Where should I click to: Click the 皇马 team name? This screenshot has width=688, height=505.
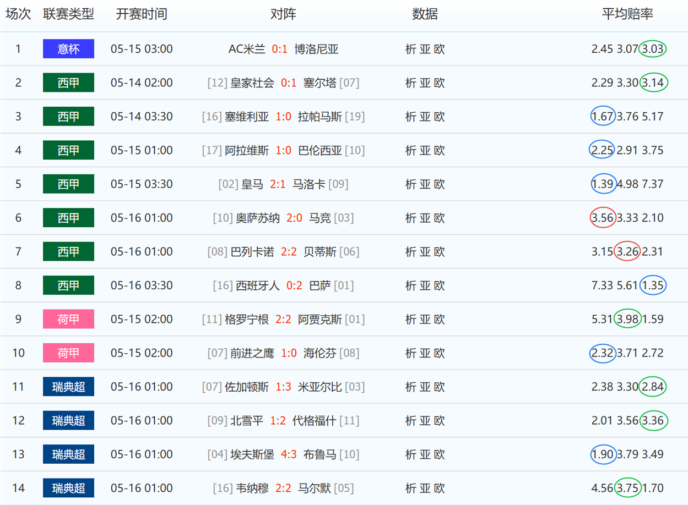click(x=252, y=184)
